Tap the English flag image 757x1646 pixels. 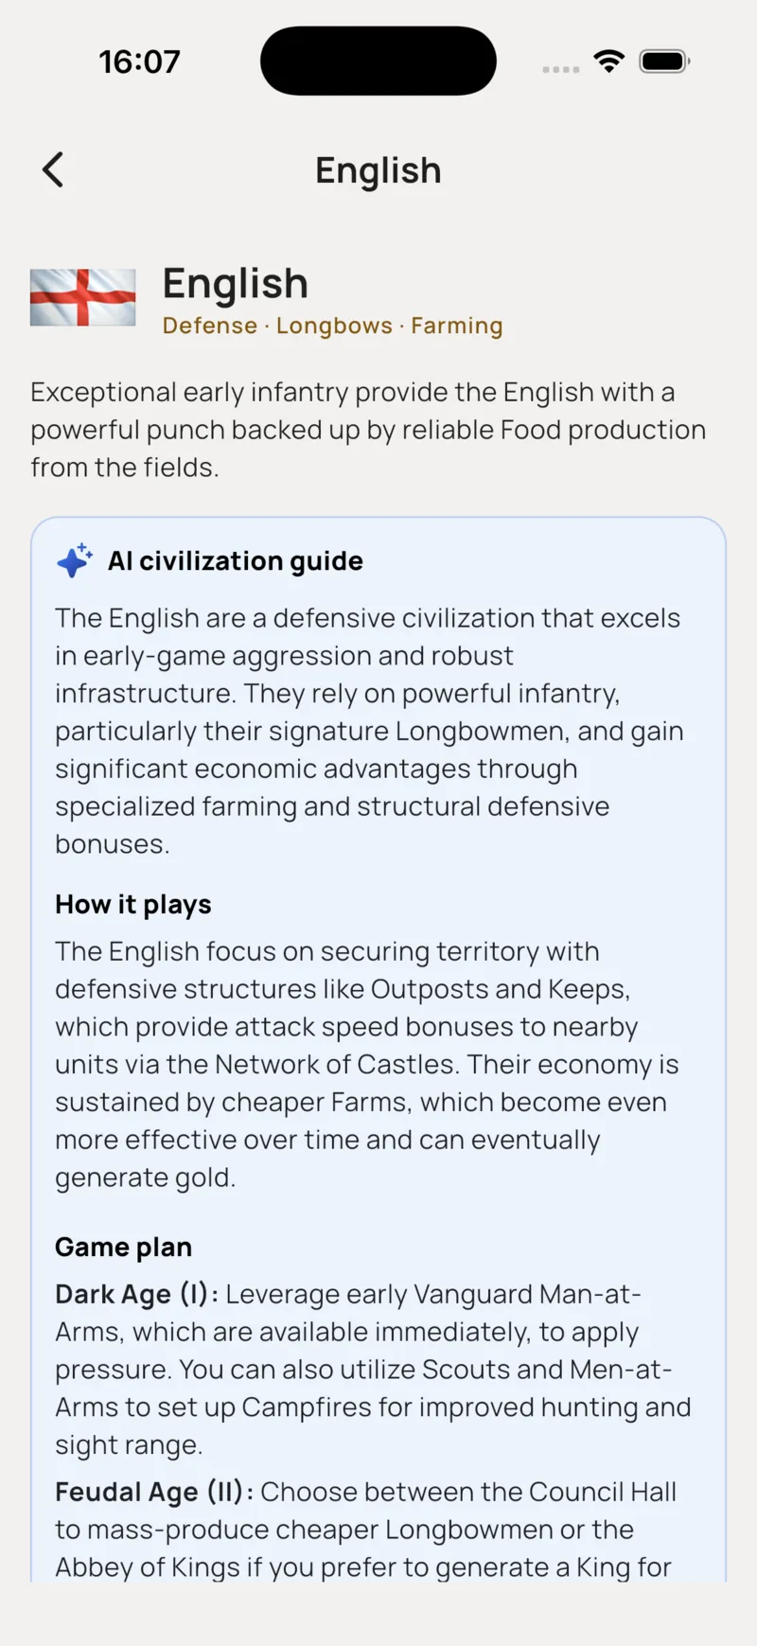click(83, 297)
